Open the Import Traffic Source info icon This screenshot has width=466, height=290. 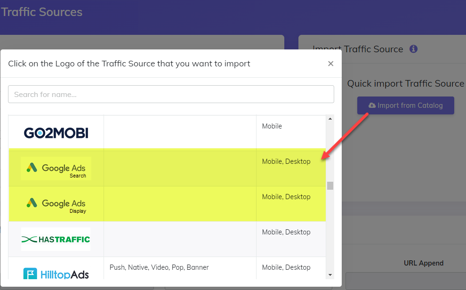[413, 49]
